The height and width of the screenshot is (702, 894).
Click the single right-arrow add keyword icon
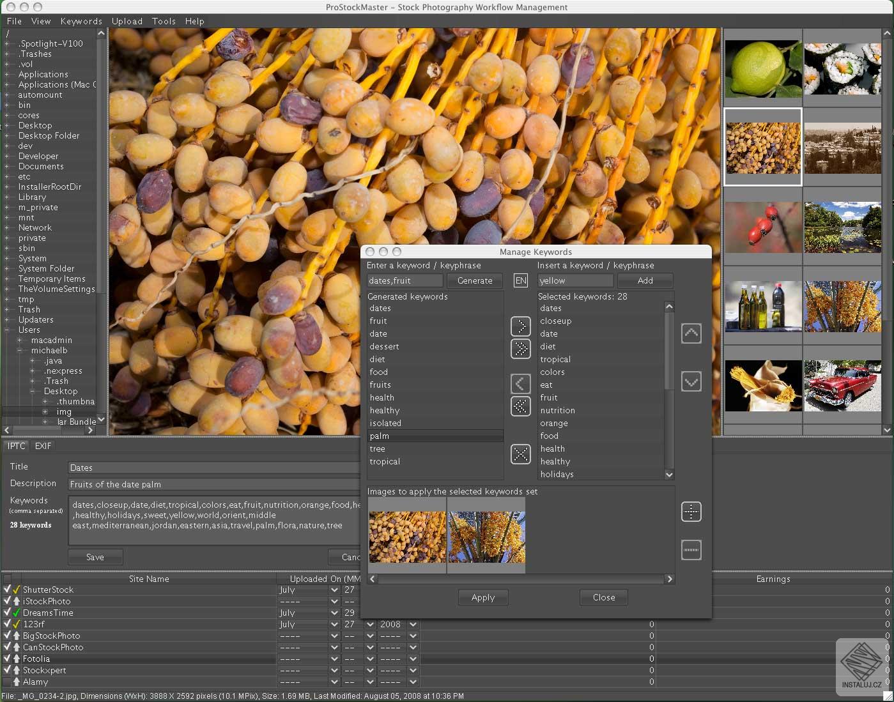pos(521,326)
